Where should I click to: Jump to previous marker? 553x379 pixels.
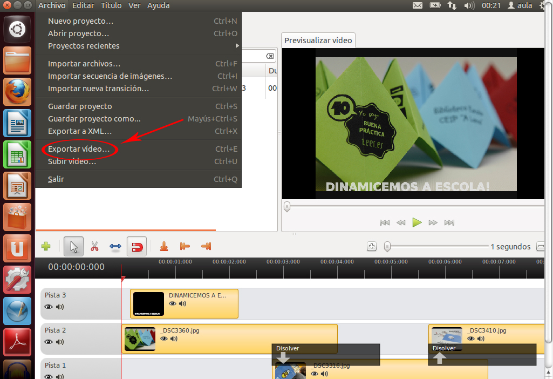(x=185, y=247)
